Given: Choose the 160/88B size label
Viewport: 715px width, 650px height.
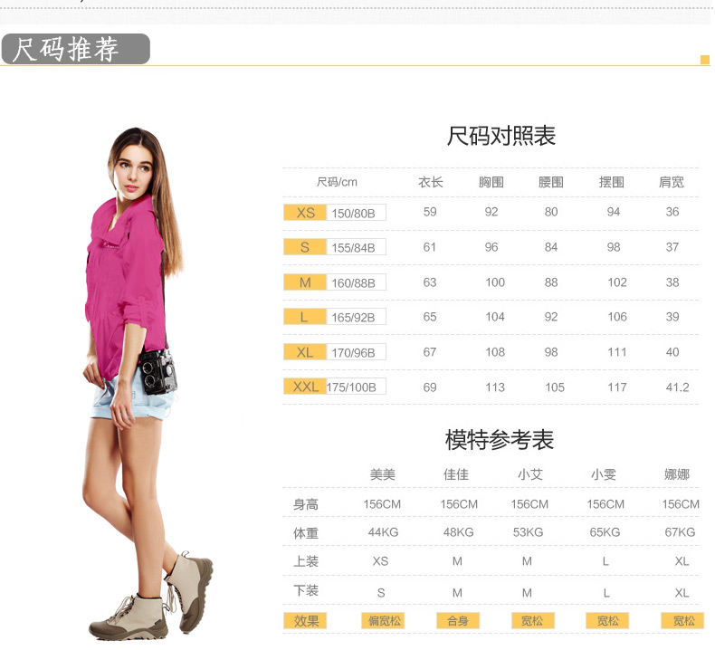Looking at the screenshot, I should 356,282.
